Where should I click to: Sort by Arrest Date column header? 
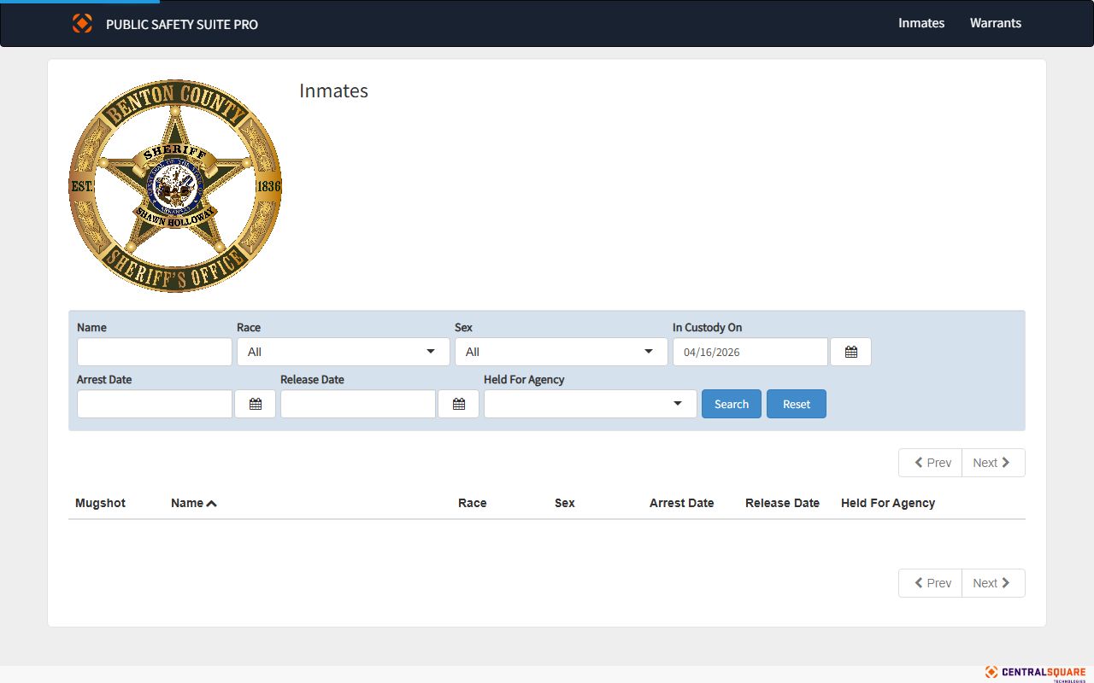coord(681,503)
